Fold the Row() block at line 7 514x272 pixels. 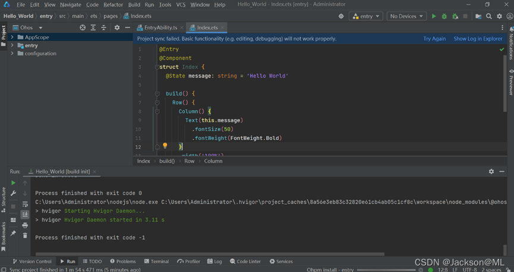pos(157,102)
